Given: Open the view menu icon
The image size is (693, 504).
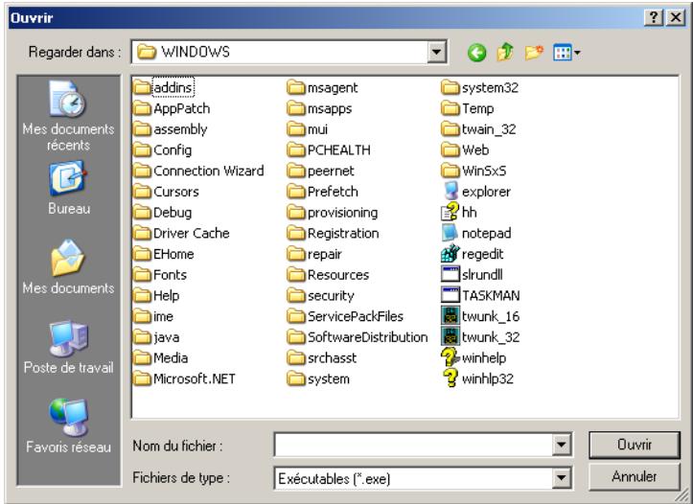Looking at the screenshot, I should (x=566, y=53).
